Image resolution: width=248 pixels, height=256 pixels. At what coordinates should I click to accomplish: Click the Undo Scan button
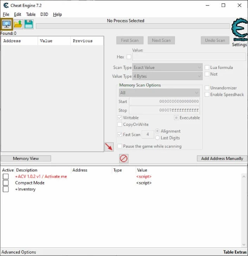point(215,40)
